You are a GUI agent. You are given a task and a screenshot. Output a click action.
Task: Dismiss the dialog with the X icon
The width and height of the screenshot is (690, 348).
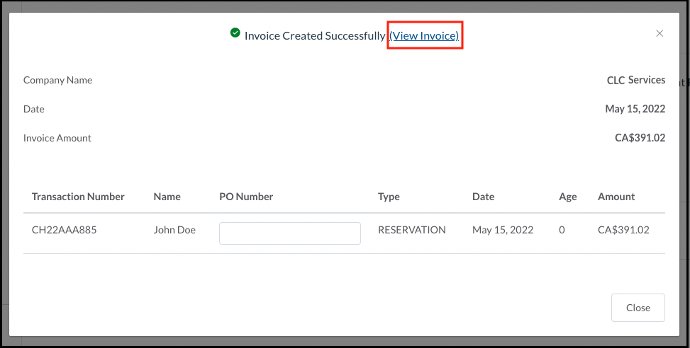660,33
